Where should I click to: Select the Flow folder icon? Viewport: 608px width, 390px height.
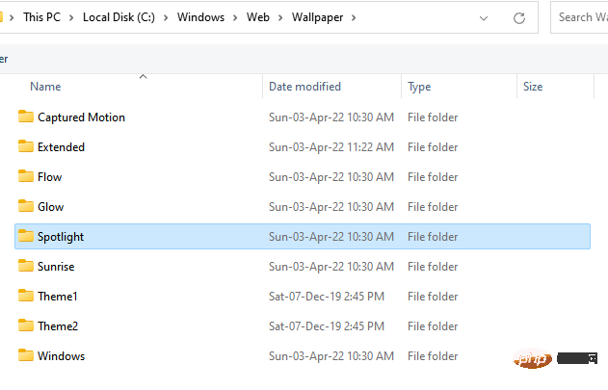click(26, 176)
